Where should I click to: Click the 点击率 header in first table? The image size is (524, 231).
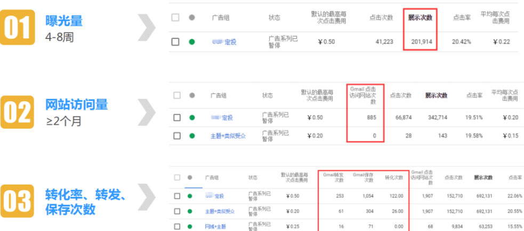(x=462, y=18)
